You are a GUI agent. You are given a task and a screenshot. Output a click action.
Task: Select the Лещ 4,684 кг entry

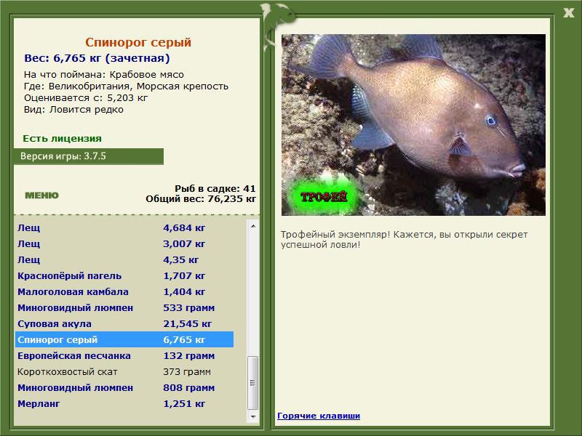(x=124, y=227)
